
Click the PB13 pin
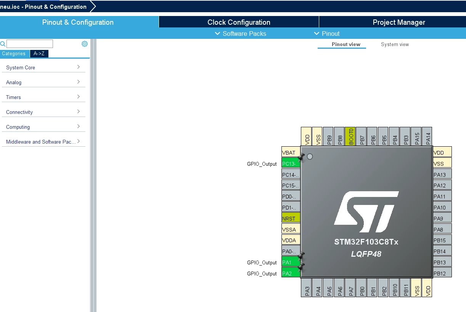(x=442, y=262)
